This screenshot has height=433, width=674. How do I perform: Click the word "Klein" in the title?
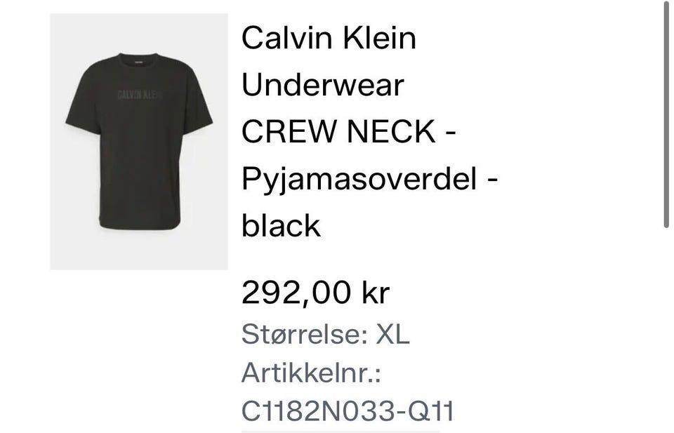pos(380,38)
